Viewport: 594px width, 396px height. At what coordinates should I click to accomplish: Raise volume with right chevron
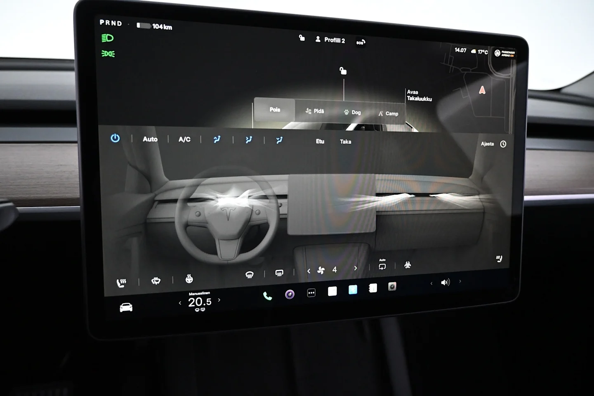[x=460, y=281]
